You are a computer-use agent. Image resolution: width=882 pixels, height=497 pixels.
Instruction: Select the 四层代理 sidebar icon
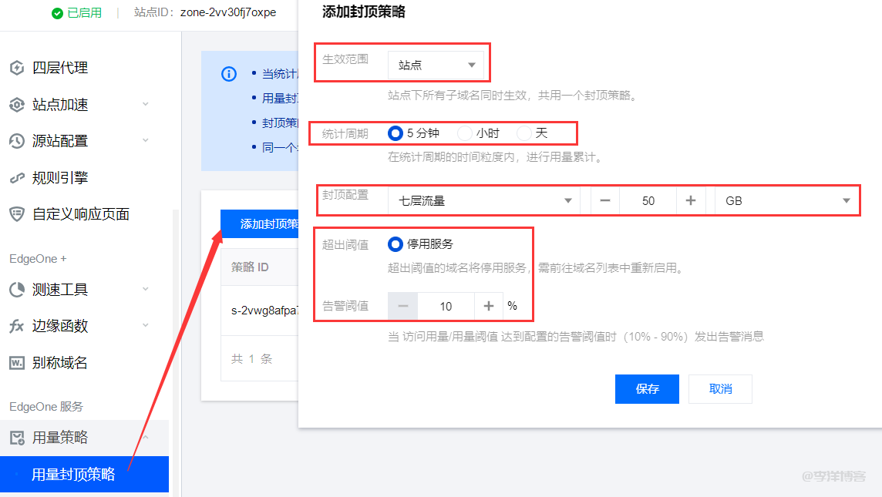coord(17,68)
